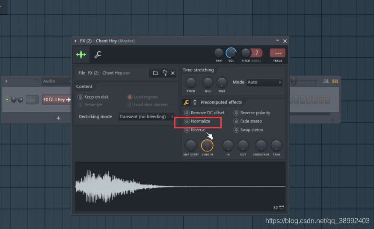Toggle Load regions option

(x=142, y=97)
